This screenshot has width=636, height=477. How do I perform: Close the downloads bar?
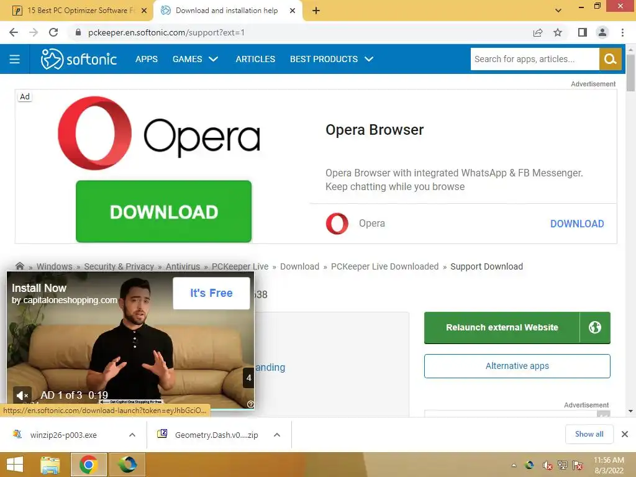pyautogui.click(x=625, y=434)
